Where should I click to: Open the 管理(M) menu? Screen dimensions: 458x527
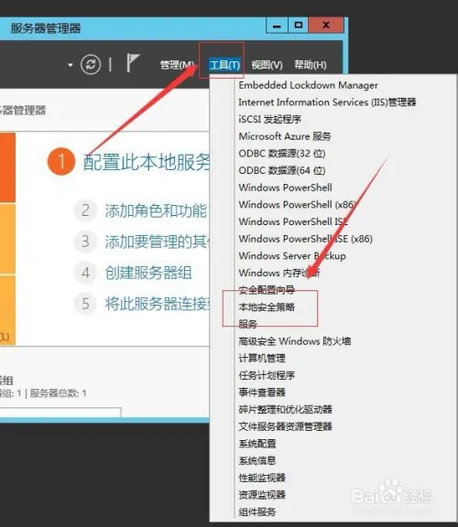(178, 65)
